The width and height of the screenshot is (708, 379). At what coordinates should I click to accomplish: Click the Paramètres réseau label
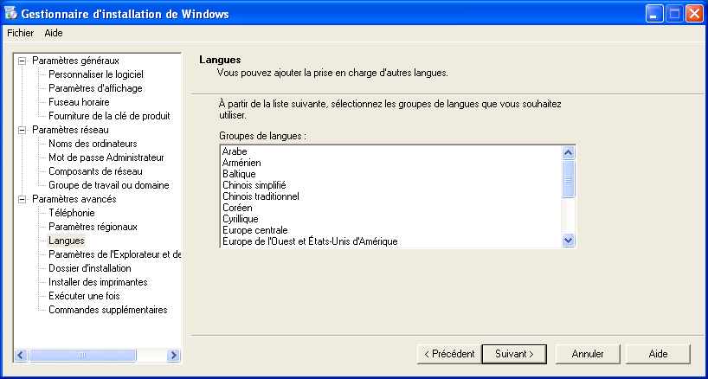(x=70, y=130)
